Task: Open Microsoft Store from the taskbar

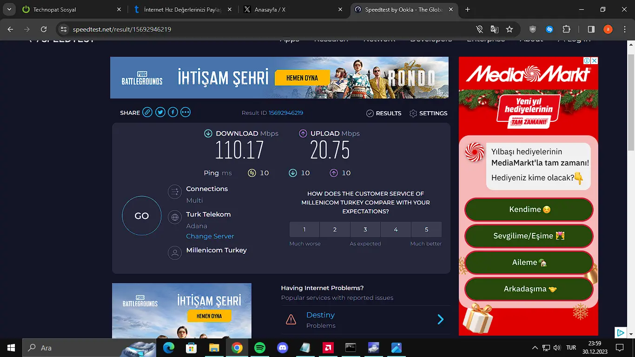Action: pyautogui.click(x=192, y=348)
